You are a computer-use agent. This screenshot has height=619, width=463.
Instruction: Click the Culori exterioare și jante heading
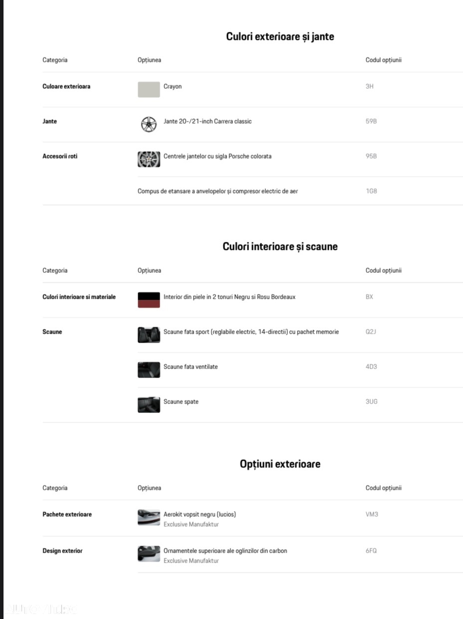tap(280, 36)
